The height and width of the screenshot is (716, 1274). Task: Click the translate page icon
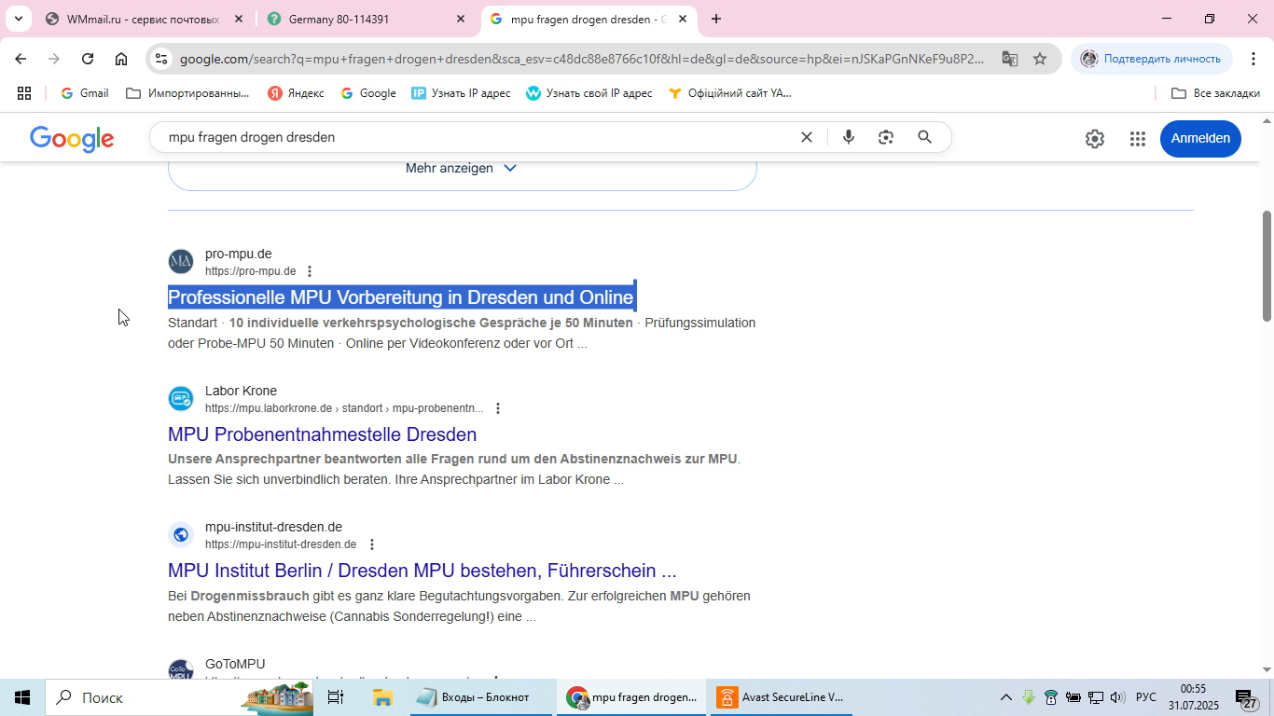pos(1009,59)
